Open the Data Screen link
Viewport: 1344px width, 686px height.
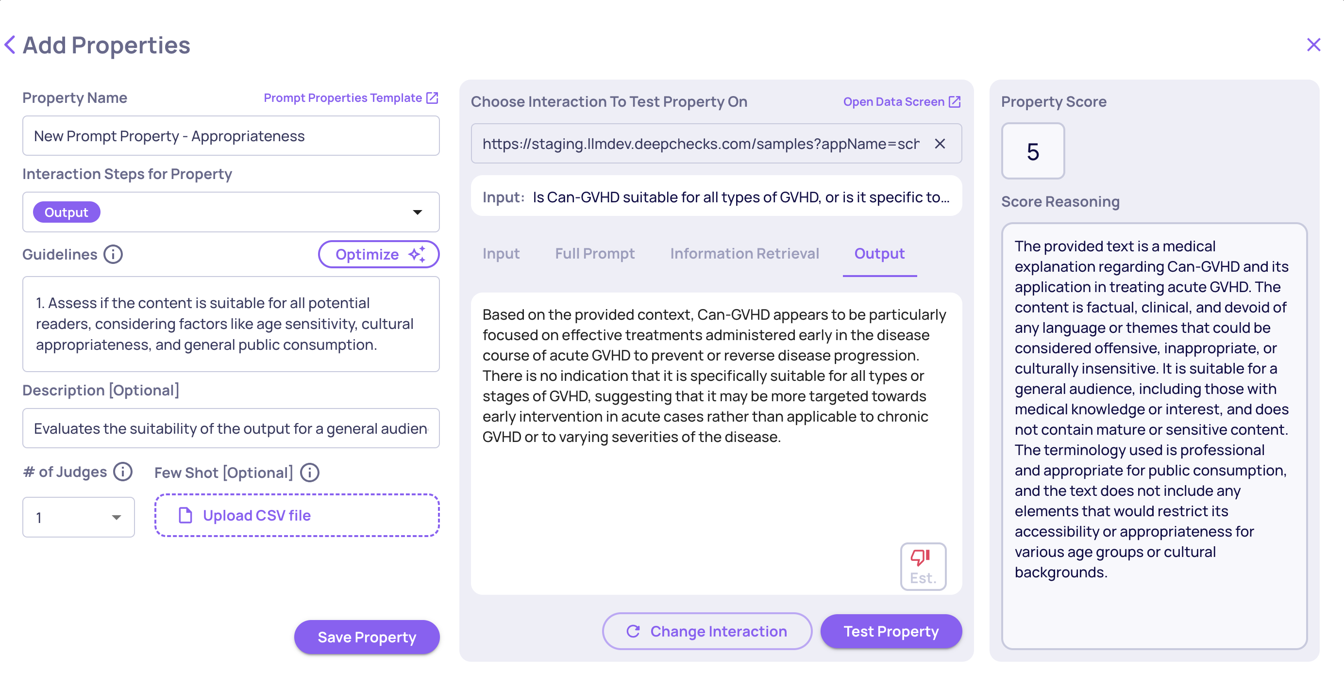(x=901, y=102)
